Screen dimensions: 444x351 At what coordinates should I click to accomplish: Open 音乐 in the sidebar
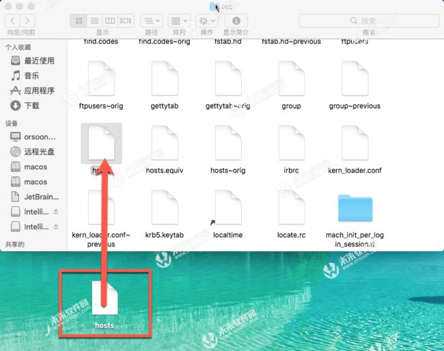click(25, 76)
